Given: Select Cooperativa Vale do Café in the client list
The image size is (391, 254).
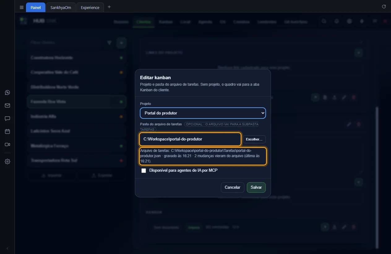Looking at the screenshot, I should 77,72.
